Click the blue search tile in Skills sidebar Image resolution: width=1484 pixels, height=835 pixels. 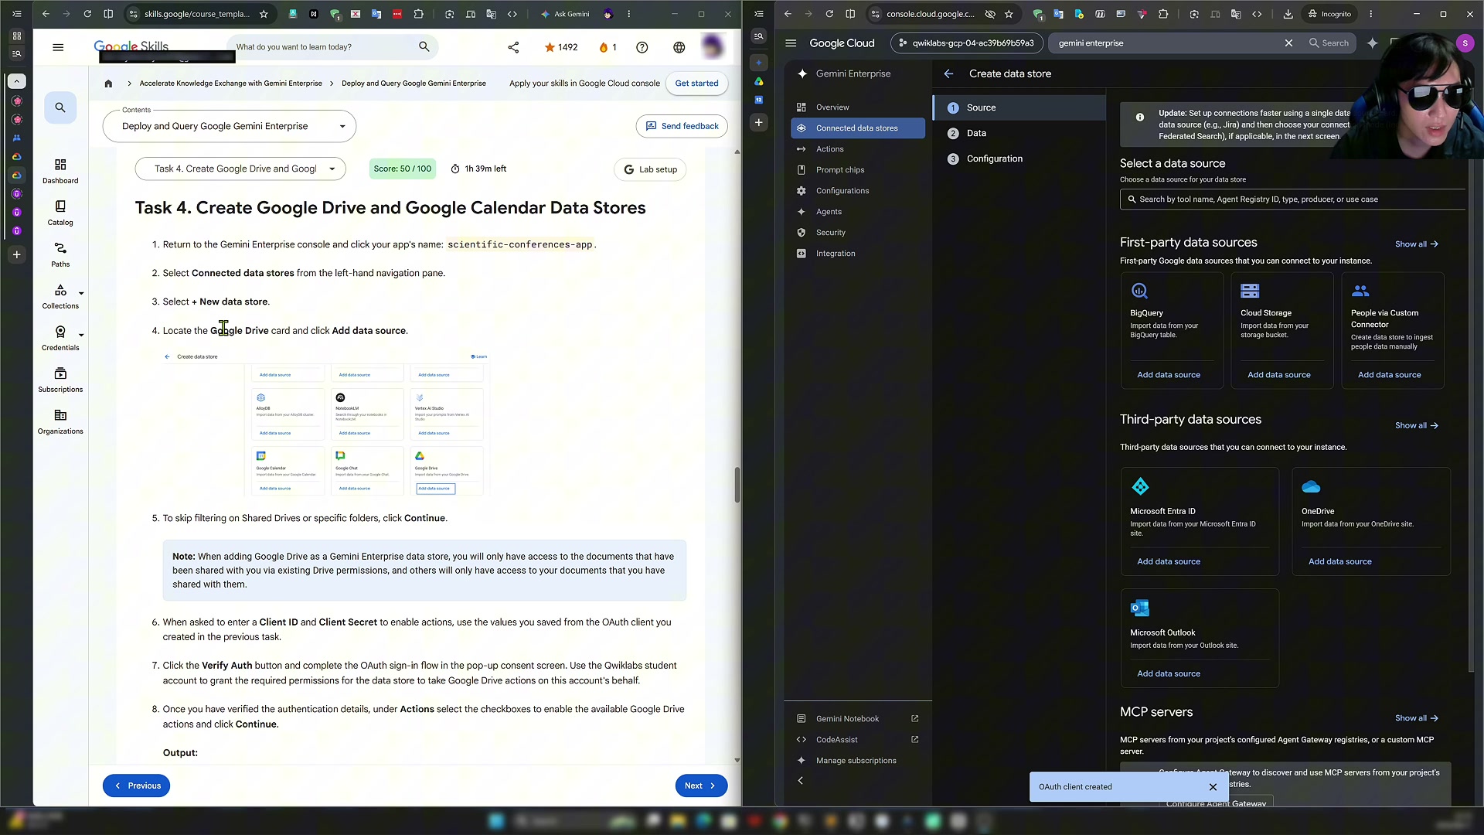[60, 107]
